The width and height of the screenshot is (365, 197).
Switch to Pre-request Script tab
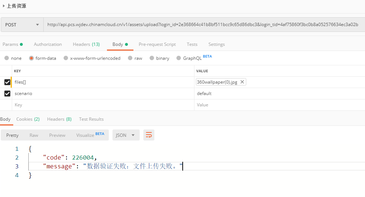[157, 44]
